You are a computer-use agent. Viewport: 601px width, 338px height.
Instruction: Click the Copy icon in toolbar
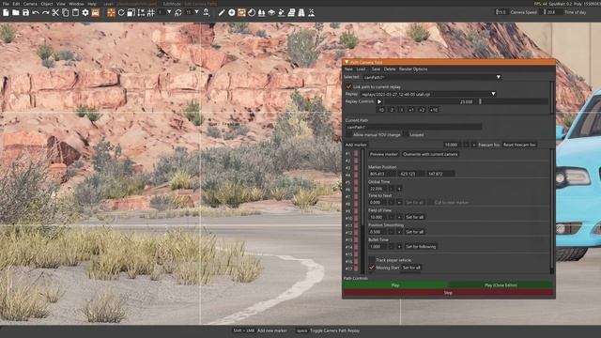coord(66,12)
